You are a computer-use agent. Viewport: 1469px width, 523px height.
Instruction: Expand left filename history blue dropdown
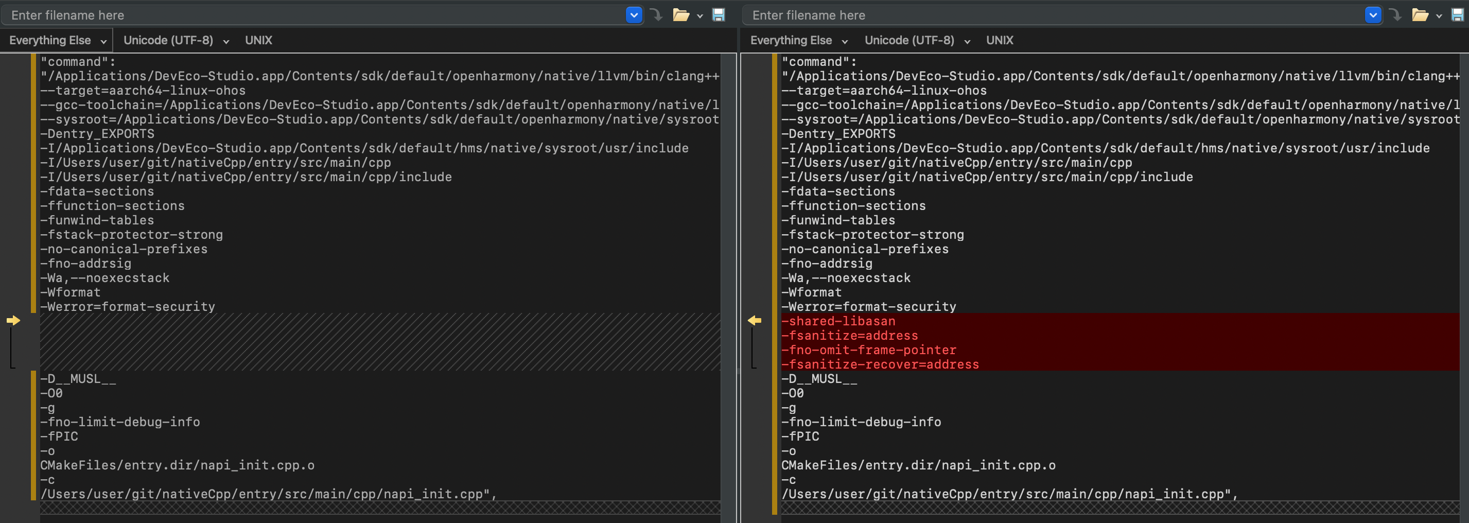pos(634,15)
